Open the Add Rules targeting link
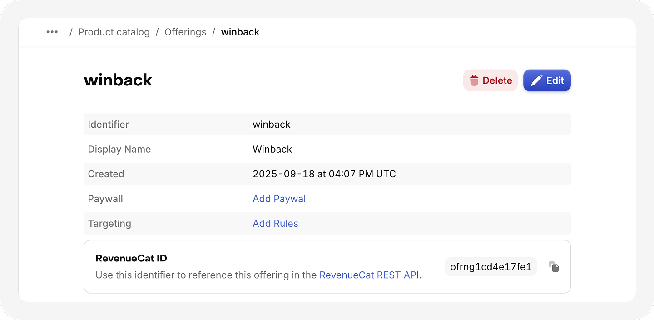 pos(275,224)
